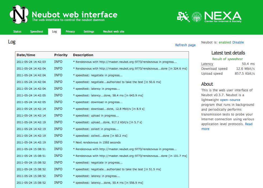Click the pixelated NEXA emblem icon
The image size is (263, 188).
click(182, 17)
